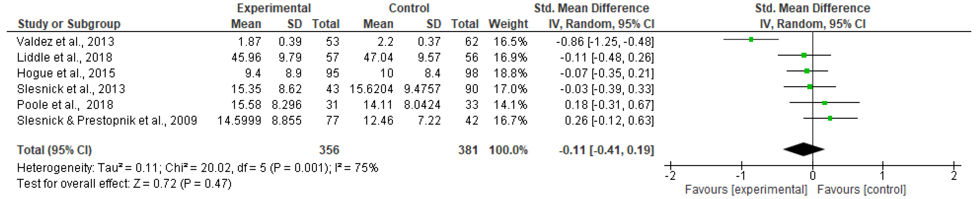The height and width of the screenshot is (199, 980).
Task: Click the Favours [experimental] axis label
Action: coord(746,189)
